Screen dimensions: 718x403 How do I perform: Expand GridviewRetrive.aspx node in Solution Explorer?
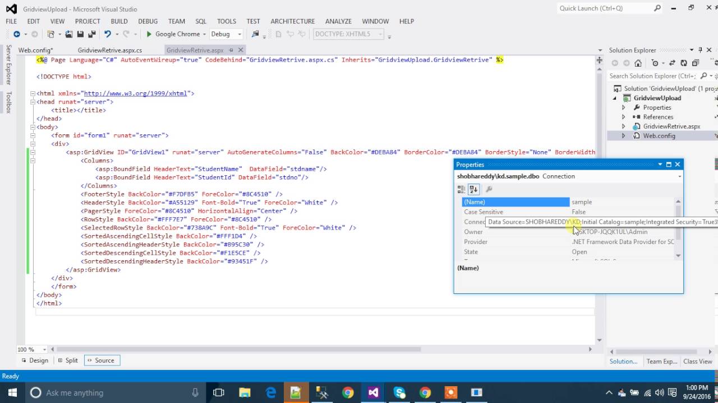pyautogui.click(x=623, y=126)
